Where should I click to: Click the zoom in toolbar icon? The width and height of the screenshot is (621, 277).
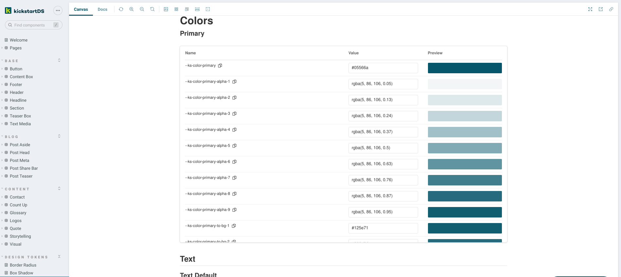(x=132, y=9)
